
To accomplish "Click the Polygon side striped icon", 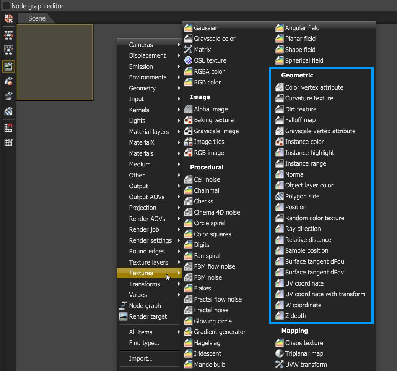I will coord(280,196).
